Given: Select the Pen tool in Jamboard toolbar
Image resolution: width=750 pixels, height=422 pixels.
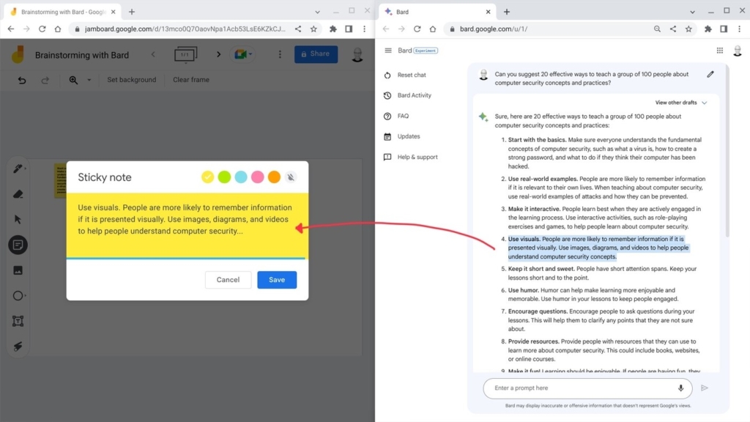Looking at the screenshot, I should (x=18, y=169).
